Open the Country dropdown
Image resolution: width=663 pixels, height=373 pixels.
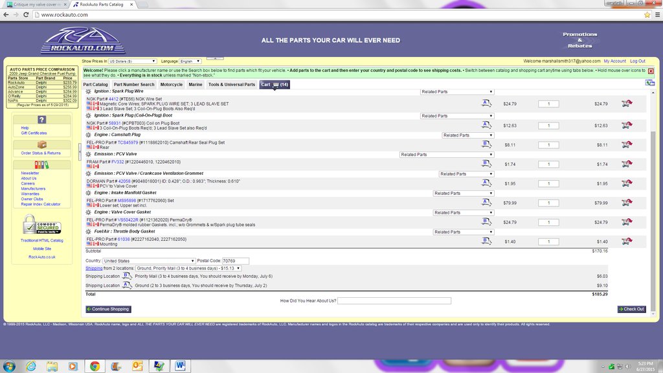(x=149, y=261)
